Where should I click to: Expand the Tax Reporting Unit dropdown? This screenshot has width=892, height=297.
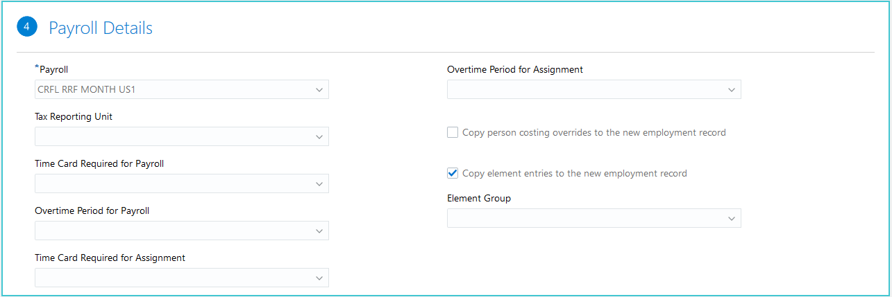319,137
